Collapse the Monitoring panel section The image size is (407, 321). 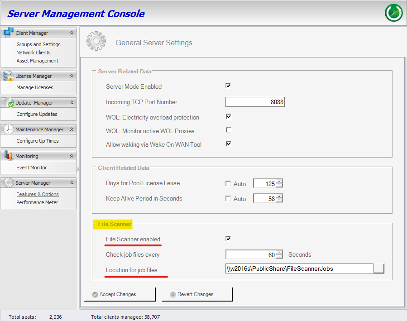click(72, 156)
